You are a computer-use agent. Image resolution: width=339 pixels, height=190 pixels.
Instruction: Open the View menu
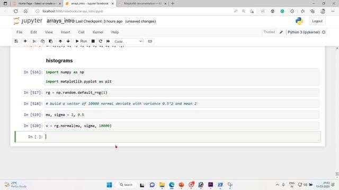[49, 32]
